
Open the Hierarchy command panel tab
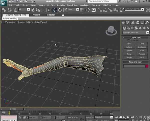(132, 23)
